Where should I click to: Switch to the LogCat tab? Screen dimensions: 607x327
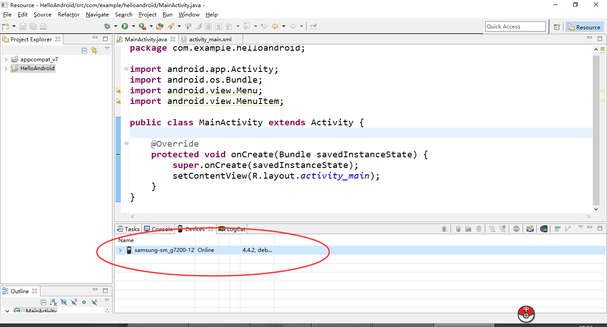pos(232,229)
